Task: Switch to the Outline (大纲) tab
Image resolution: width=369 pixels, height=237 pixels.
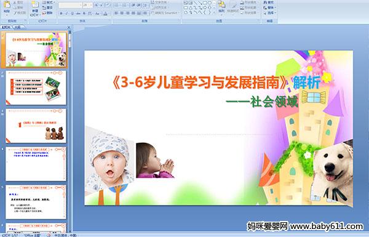Action: 17,27
